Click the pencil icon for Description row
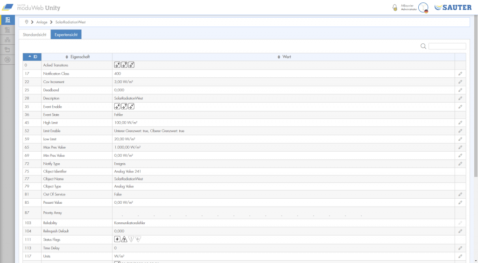Screen dimensions: 478x263 460,98
